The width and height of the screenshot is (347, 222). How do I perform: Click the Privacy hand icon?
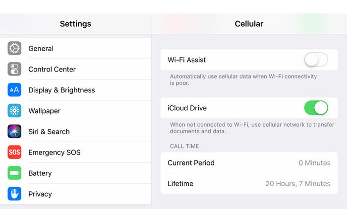14,194
